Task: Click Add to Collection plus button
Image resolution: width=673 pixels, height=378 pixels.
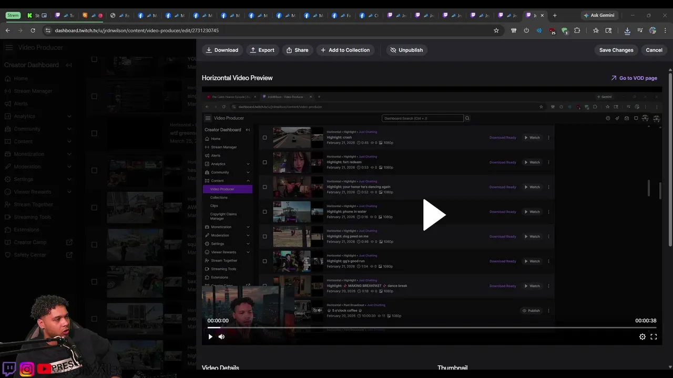Action: tap(345, 50)
